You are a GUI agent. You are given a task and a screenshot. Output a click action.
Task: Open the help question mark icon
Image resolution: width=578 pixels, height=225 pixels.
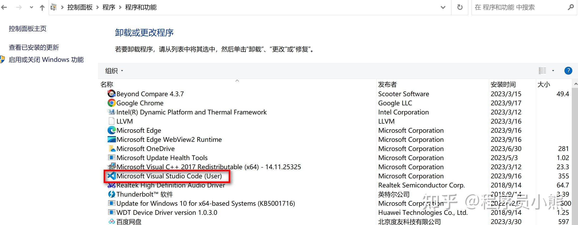[568, 71]
